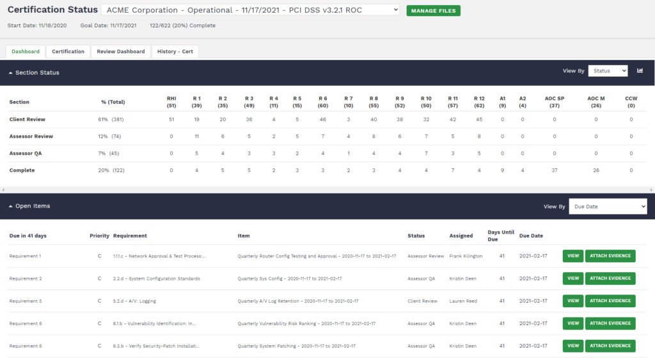Viewport: 655px width, 361px height.
Task: Open the History - Cert tab
Action: [175, 51]
